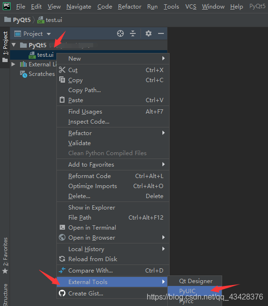Run the PyUIC external tool
268x306 pixels.
click(x=195, y=291)
